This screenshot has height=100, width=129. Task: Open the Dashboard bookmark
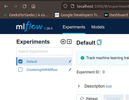click(x=116, y=15)
